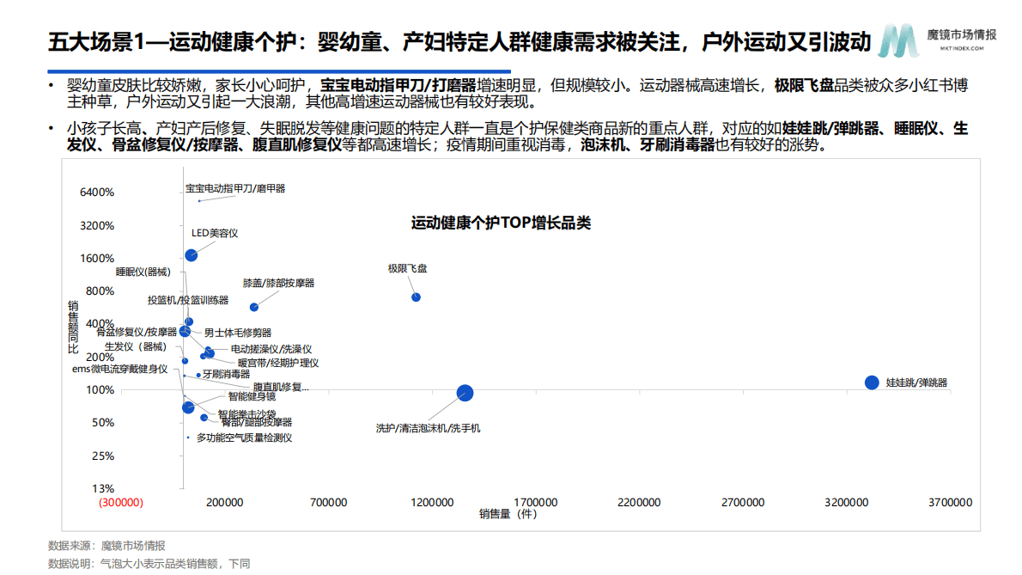Image resolution: width=1022 pixels, height=575 pixels.
Task: Click the LED美容仪 data bubble
Action: pos(190,254)
